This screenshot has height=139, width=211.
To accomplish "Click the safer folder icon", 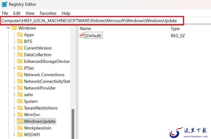I will pos(20,95).
